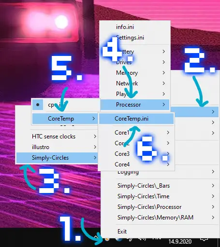Click the blue tray icon beside the orange one
Image resolution: width=220 pixels, height=247 pixels.
click(119, 239)
